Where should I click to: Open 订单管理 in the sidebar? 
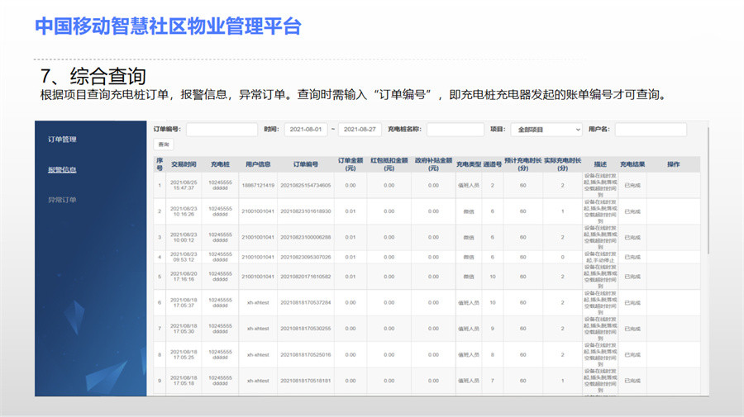coord(62,140)
